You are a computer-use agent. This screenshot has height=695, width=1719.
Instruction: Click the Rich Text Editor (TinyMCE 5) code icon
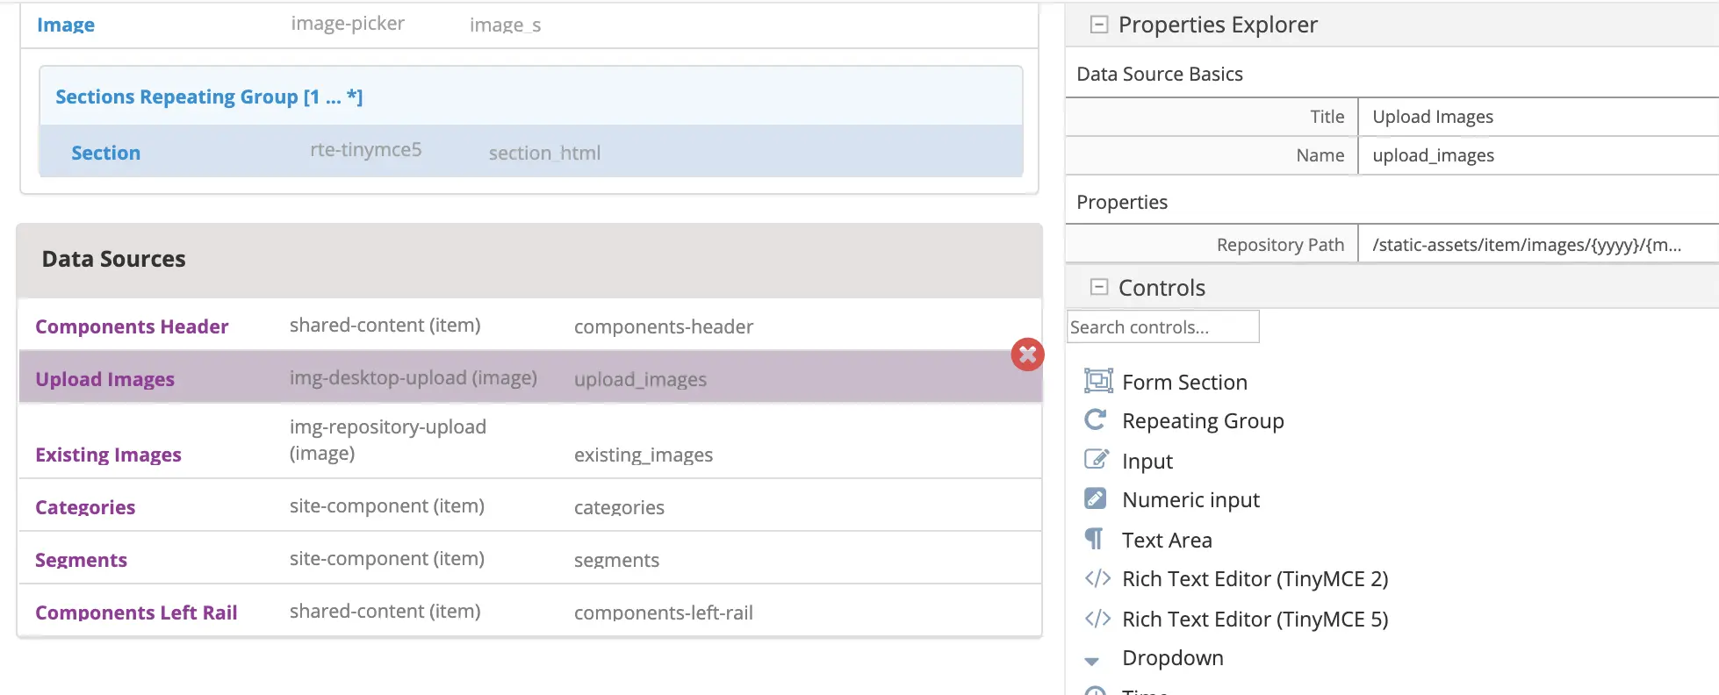pos(1097,619)
